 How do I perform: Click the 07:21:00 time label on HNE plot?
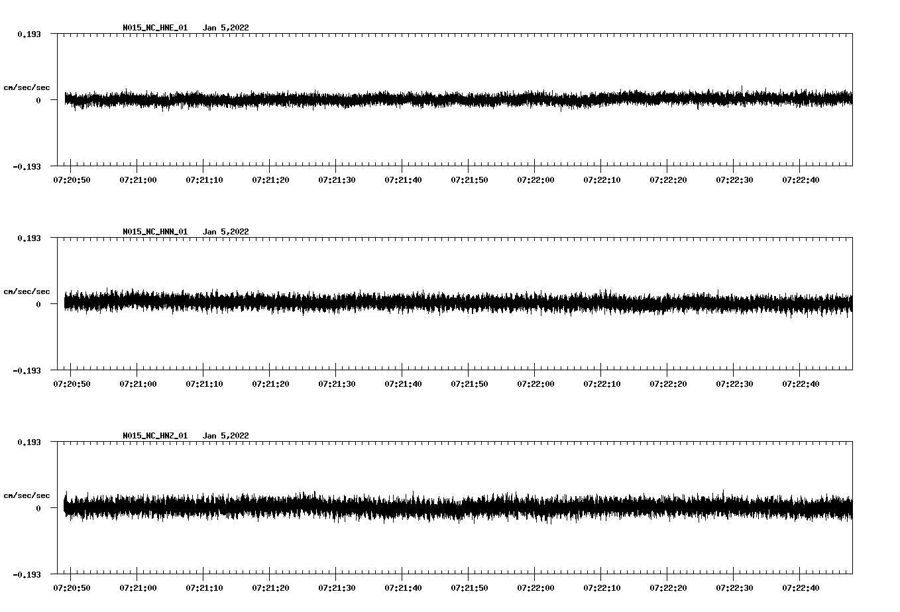pyautogui.click(x=138, y=180)
